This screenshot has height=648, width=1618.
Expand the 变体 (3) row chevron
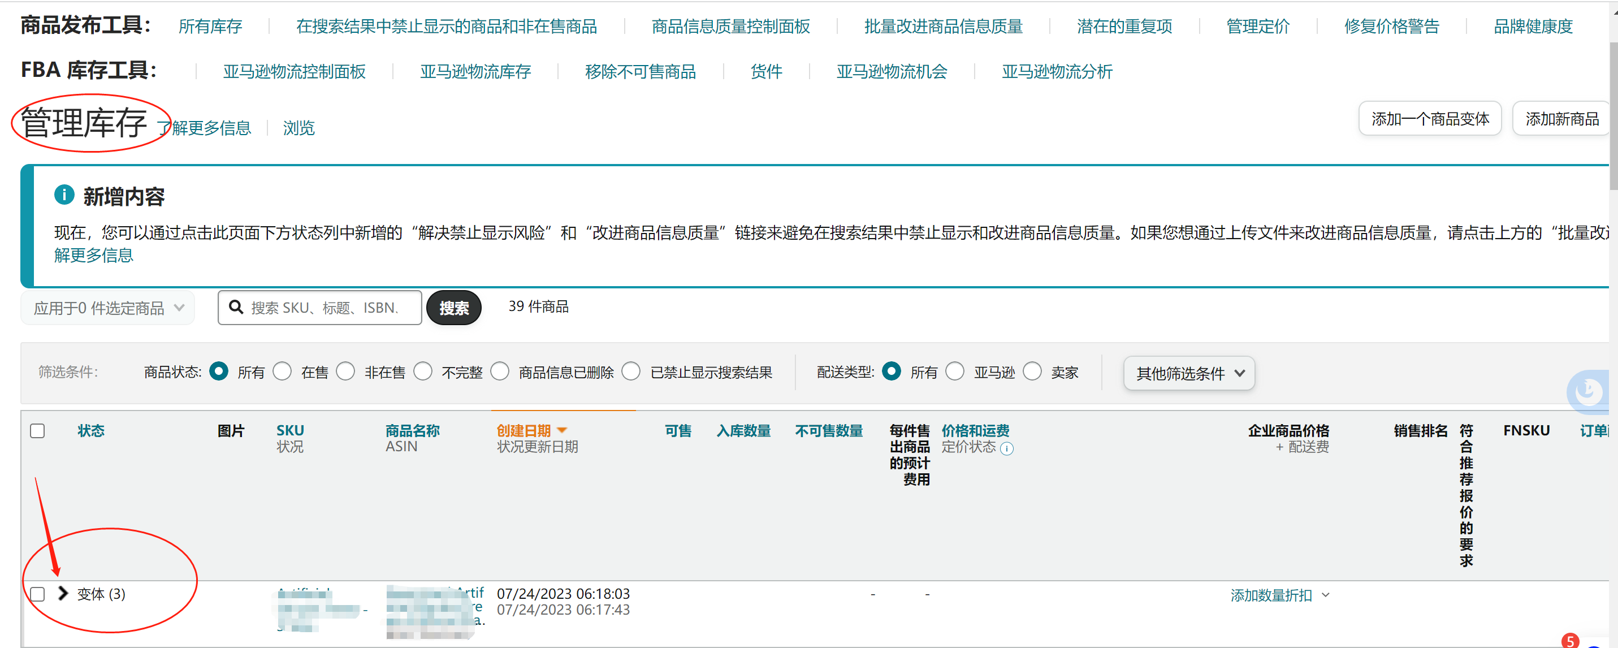point(62,593)
